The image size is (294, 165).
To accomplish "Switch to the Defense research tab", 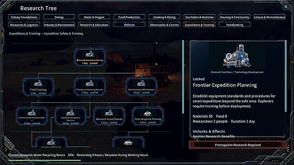I will click(x=129, y=25).
